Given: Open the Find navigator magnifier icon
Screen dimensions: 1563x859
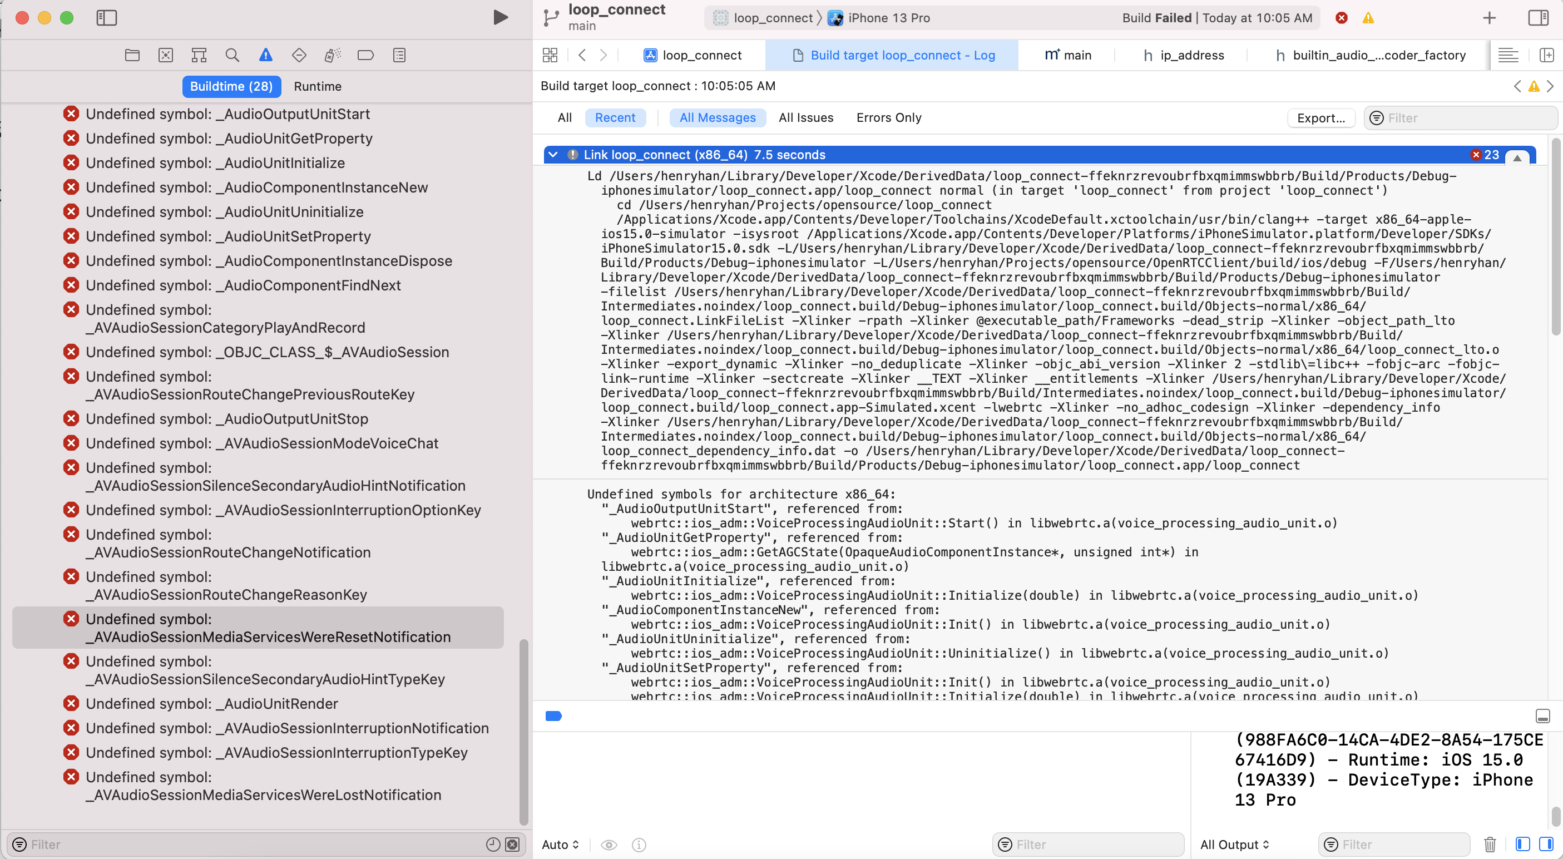Looking at the screenshot, I should [232, 55].
